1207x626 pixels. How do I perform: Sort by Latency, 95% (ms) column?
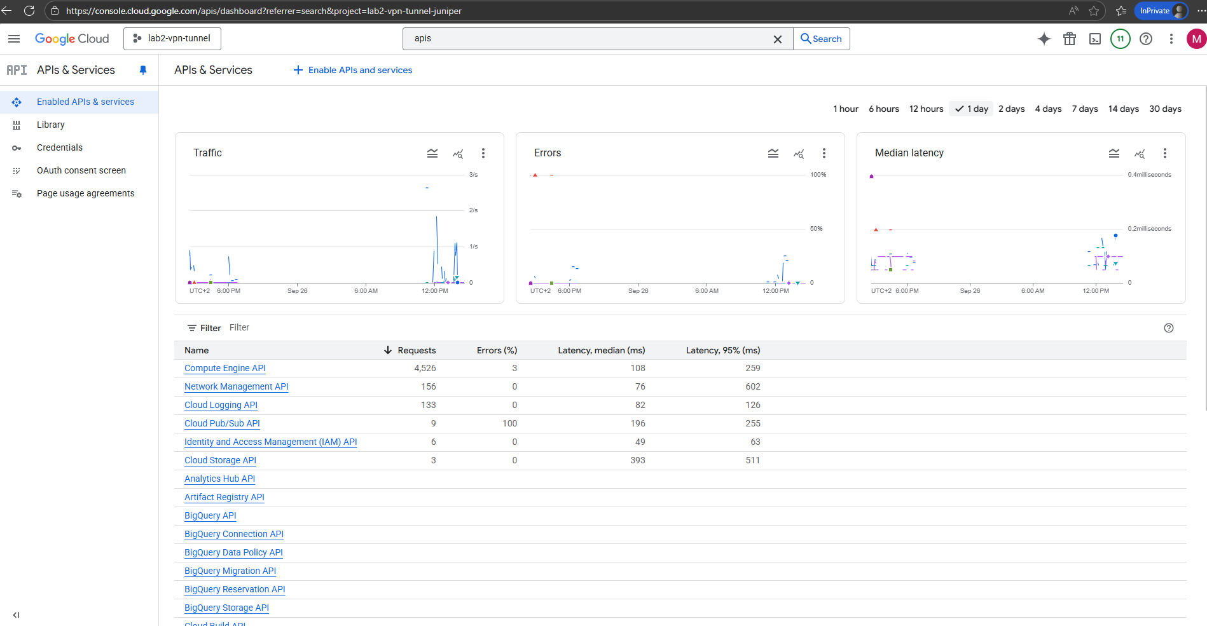pyautogui.click(x=723, y=350)
